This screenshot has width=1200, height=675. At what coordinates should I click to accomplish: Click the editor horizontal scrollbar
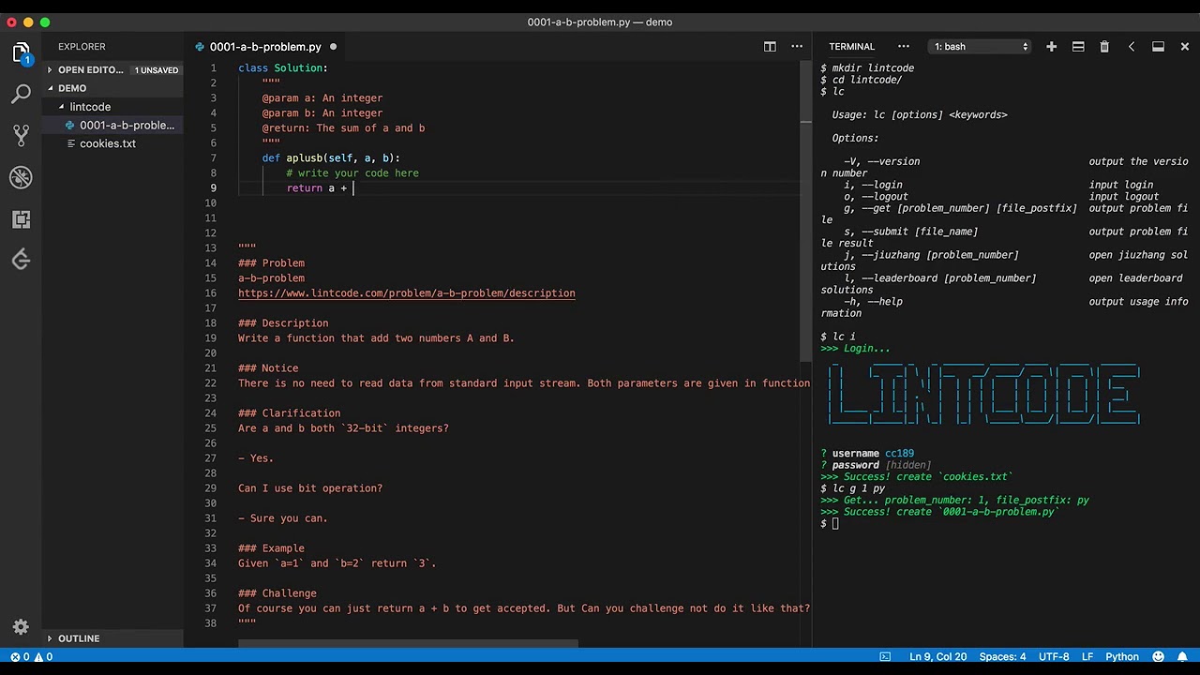coord(408,644)
